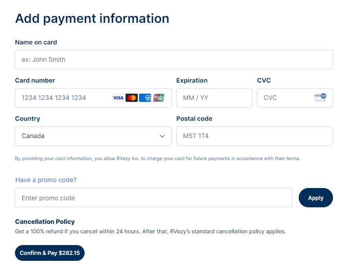Open the "Have a promo code?" link
The height and width of the screenshot is (273, 355).
pos(46,180)
